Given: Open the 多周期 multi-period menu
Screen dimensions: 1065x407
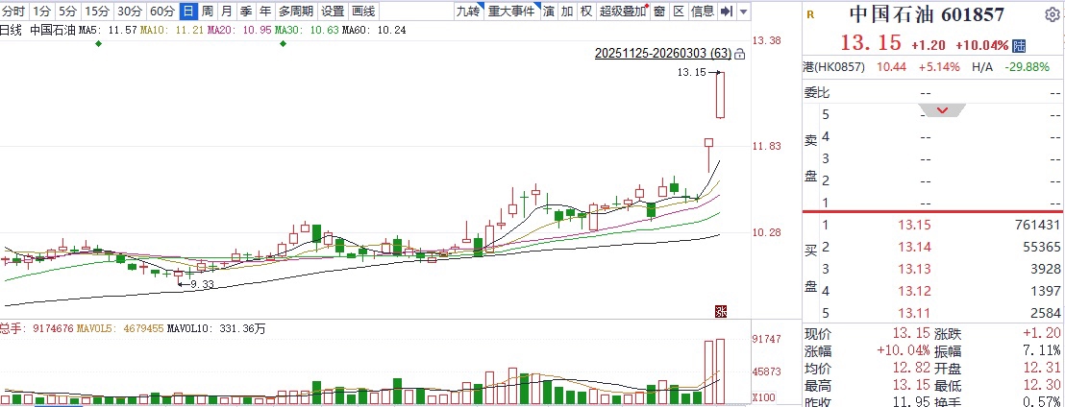Looking at the screenshot, I should click(x=296, y=11).
